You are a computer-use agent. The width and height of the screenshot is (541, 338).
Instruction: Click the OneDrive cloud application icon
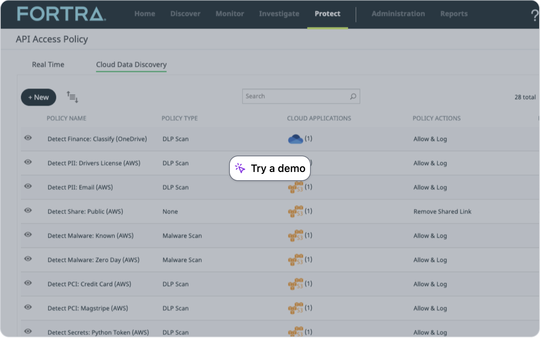point(295,139)
